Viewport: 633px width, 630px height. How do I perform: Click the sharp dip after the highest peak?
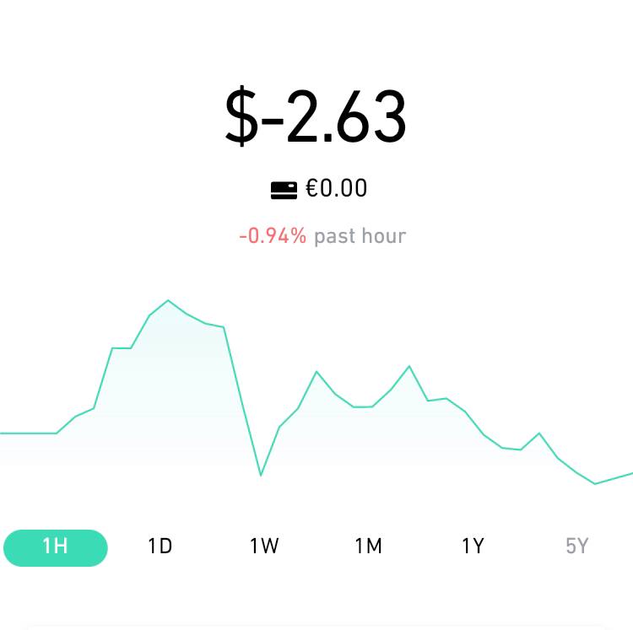[x=261, y=476]
